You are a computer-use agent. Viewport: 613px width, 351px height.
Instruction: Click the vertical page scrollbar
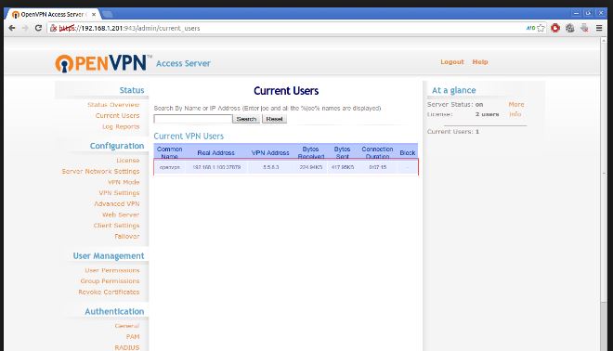[x=604, y=172]
